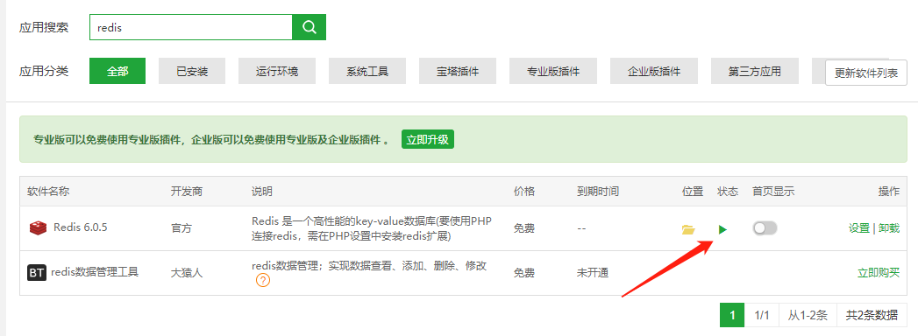Select the 系统工具 category tab
918x336 pixels.
point(367,71)
